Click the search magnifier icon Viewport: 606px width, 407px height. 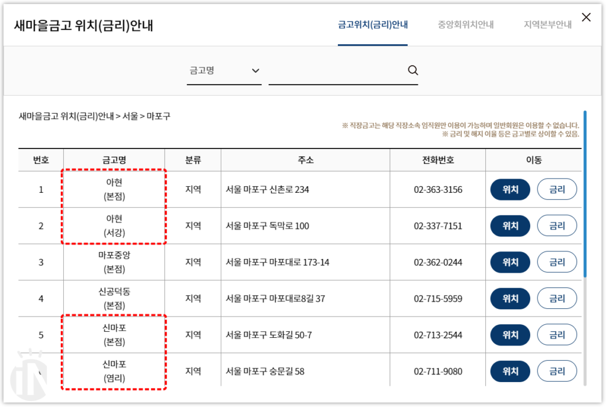(412, 70)
